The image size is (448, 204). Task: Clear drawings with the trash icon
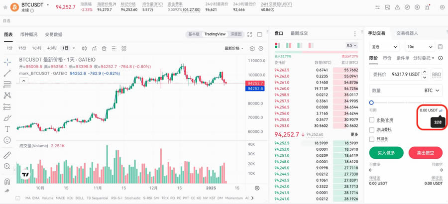pos(104,48)
